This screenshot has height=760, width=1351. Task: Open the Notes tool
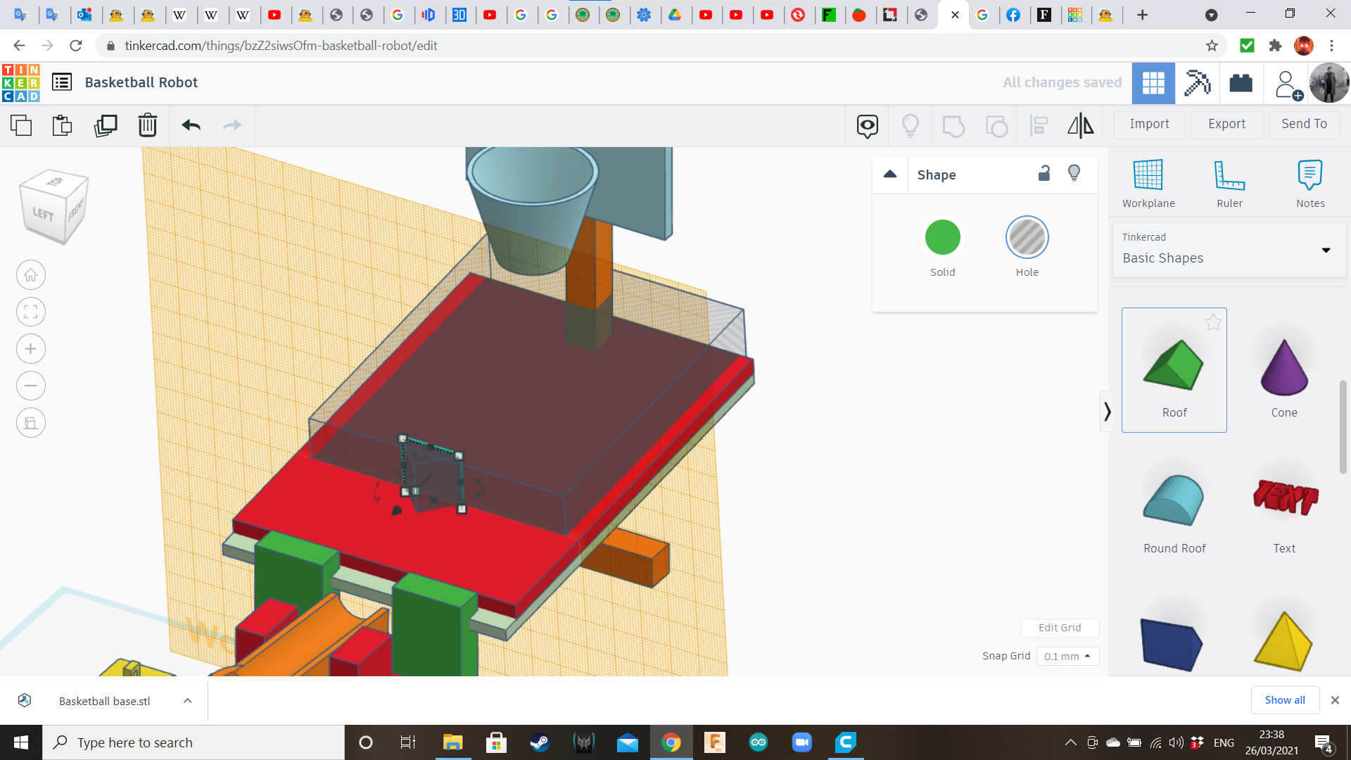[1309, 182]
